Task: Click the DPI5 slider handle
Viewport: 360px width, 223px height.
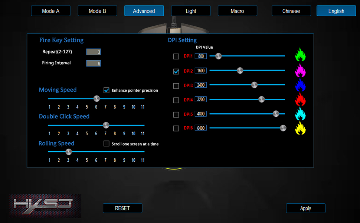Action: pyautogui.click(x=276, y=114)
